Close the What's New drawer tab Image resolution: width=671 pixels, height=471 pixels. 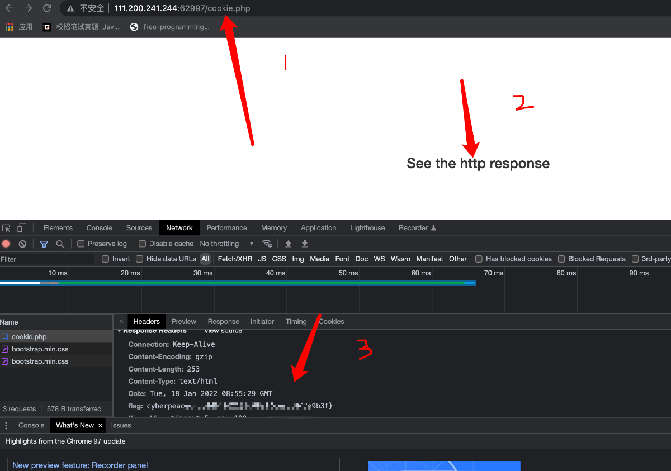click(101, 425)
